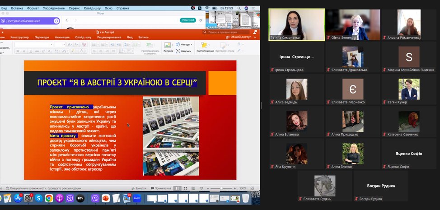Open the Конструктор ribbon tab
Screen dimensions: 440x210
click(19, 37)
